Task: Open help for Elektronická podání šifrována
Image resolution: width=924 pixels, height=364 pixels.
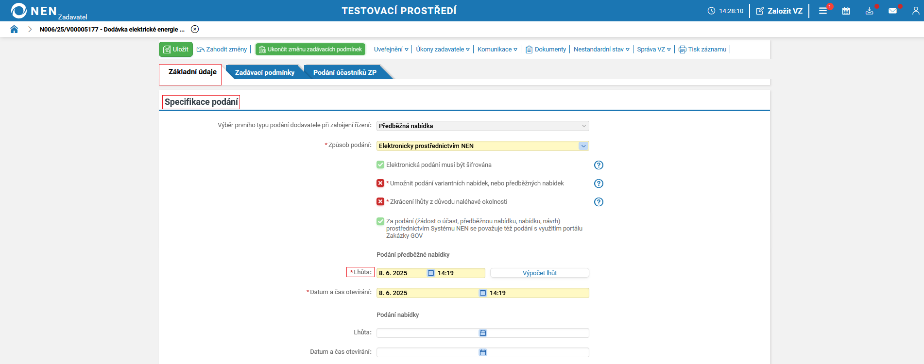Action: [599, 165]
